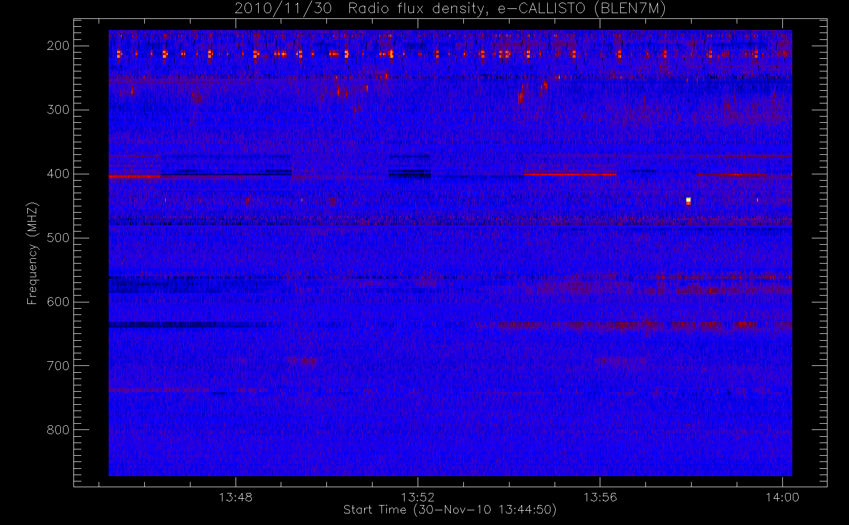Click the bright red band at 405 MHz start
Screen dimensions: 849x525
pyautogui.click(x=134, y=177)
